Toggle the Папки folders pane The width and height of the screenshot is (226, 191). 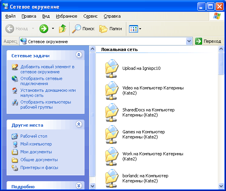pyautogui.click(x=111, y=29)
